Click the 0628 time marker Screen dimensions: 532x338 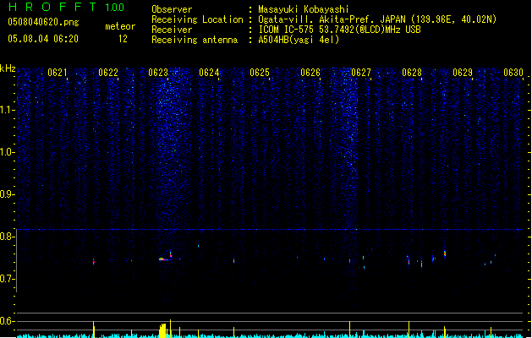pyautogui.click(x=412, y=73)
